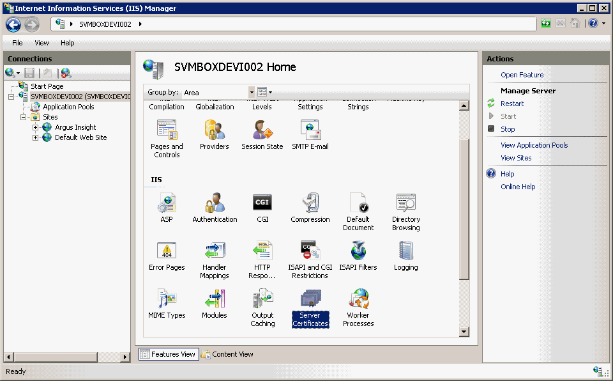
Task: Open the Providers feature
Action: coord(215,130)
